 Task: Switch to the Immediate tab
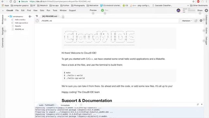65,105
